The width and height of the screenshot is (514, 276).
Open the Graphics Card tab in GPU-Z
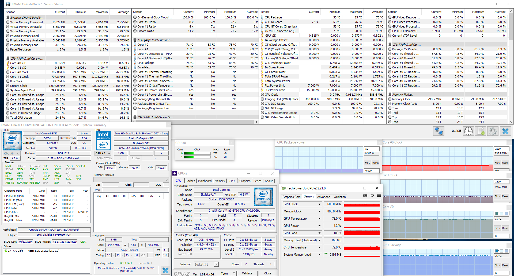pos(291,197)
